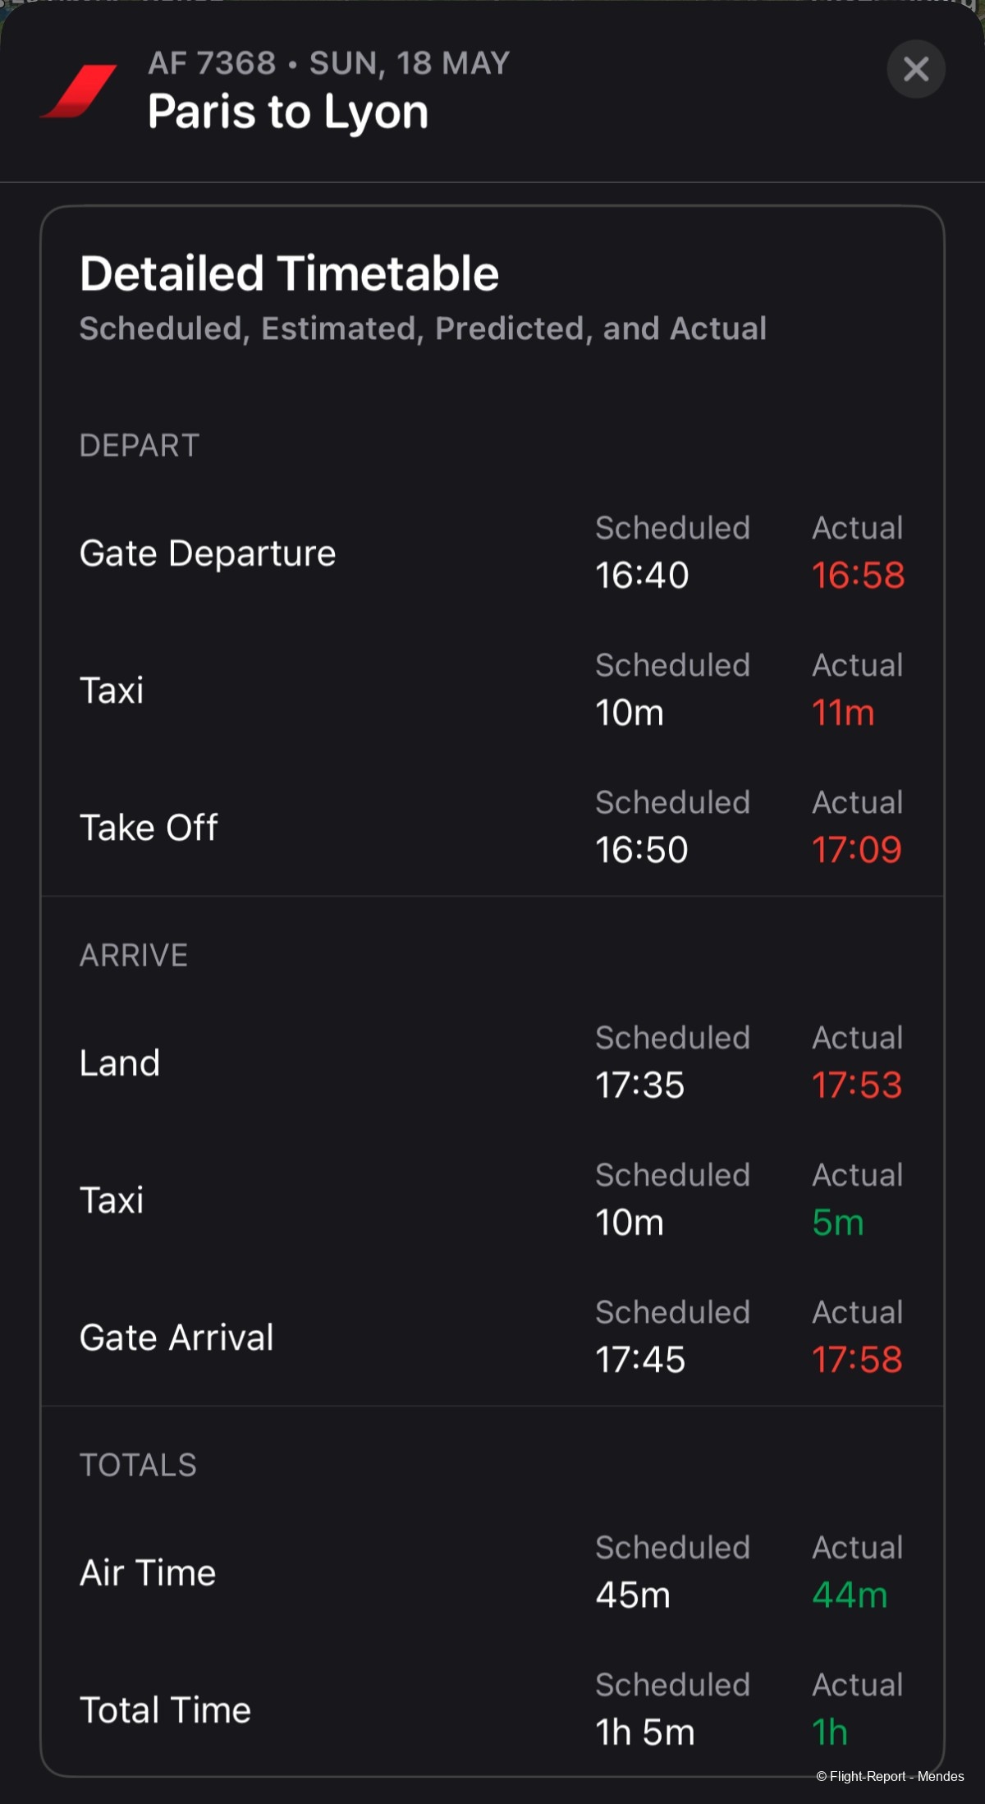985x1804 pixels.
Task: Select the departure Taxi row
Action: pos(492,690)
